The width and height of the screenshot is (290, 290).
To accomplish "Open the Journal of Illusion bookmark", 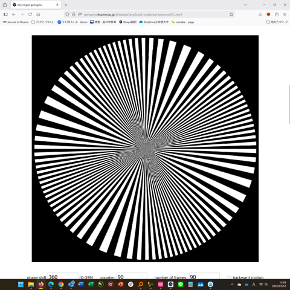I will point(16,22).
